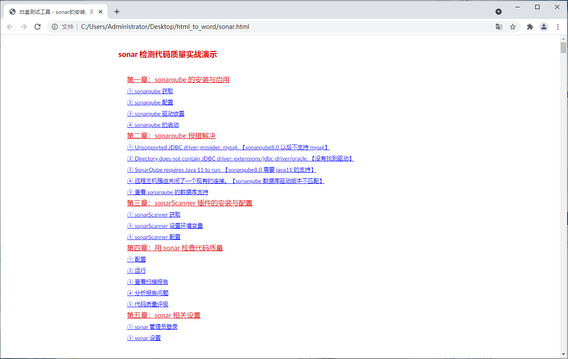Open the sonarqube 获取 link

(150, 91)
